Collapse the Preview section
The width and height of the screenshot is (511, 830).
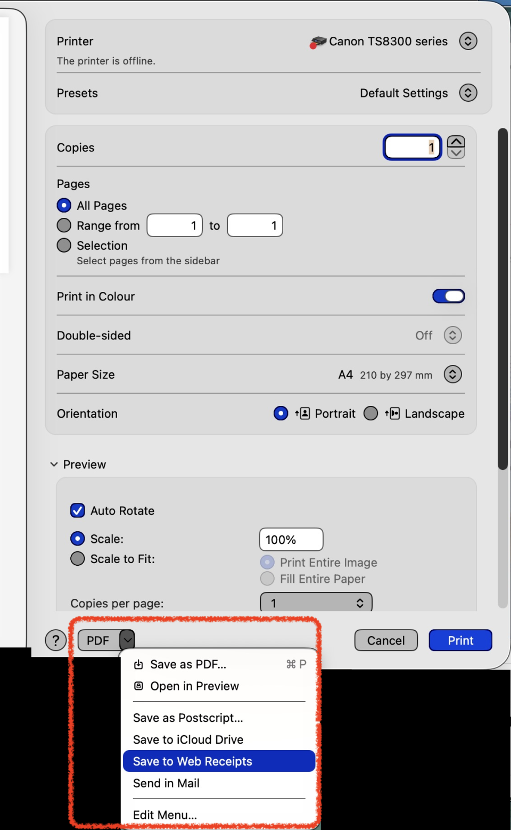pos(54,465)
